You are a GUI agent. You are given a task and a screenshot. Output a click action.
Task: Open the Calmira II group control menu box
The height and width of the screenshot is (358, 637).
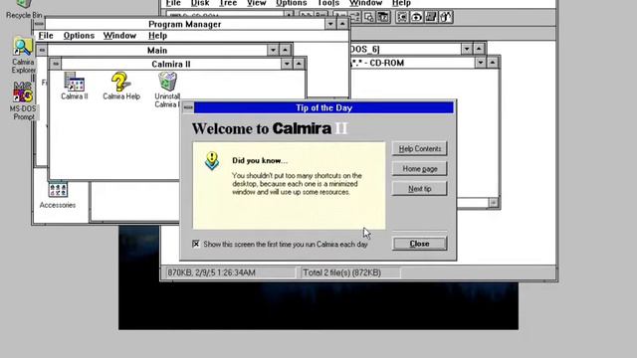(56, 64)
